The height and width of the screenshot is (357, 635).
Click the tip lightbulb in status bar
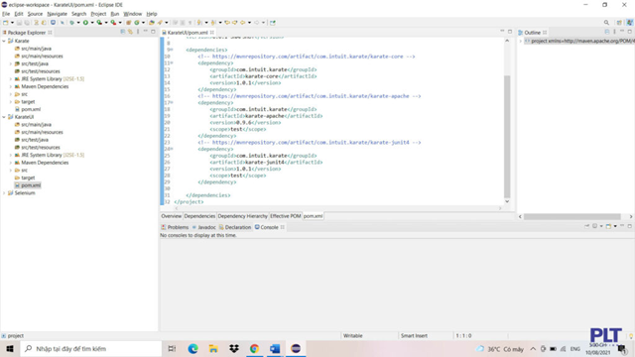[631, 336]
